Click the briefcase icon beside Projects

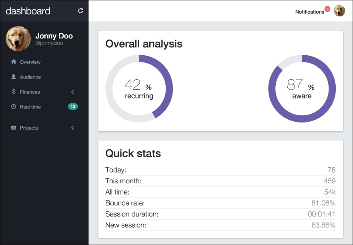pos(13,128)
